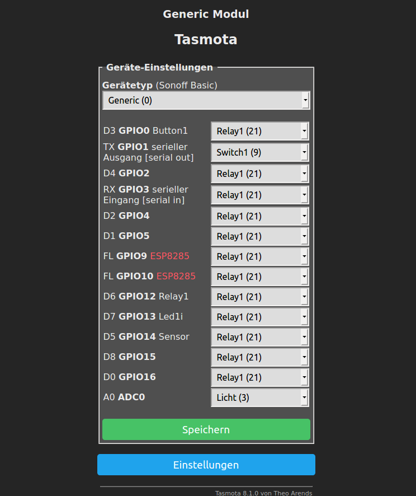Open the D6 GPIO12 Relay1 dropdown
Image resolution: width=416 pixels, height=496 pixels.
point(259,297)
